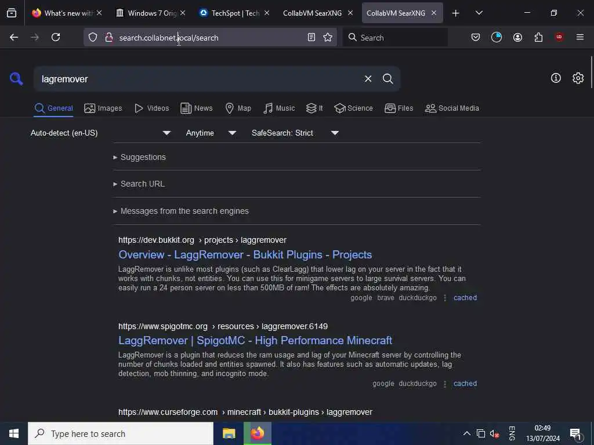Open LaggRemover | SpigotMC result link
This screenshot has width=594, height=445.
coord(255,341)
